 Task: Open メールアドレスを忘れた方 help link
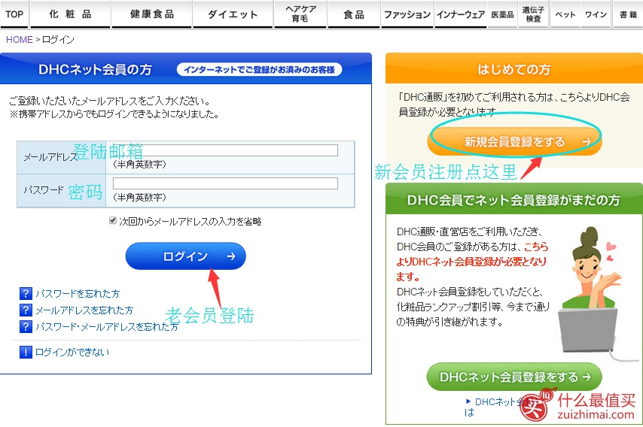(84, 310)
